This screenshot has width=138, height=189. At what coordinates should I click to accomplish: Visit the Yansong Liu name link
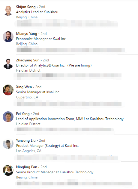click(26, 141)
